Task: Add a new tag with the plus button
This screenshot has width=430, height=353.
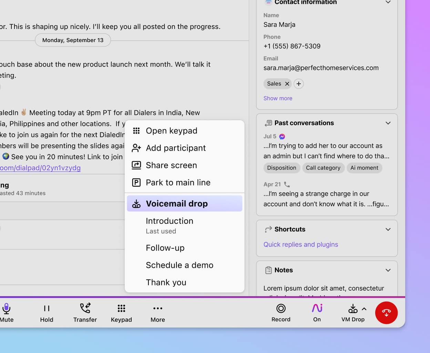Action: (x=299, y=84)
